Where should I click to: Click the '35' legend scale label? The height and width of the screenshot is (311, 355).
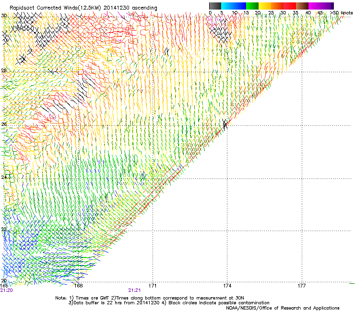click(296, 13)
